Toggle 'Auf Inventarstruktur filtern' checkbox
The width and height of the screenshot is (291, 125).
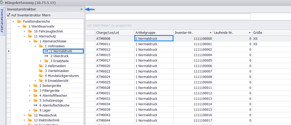(x=9, y=15)
